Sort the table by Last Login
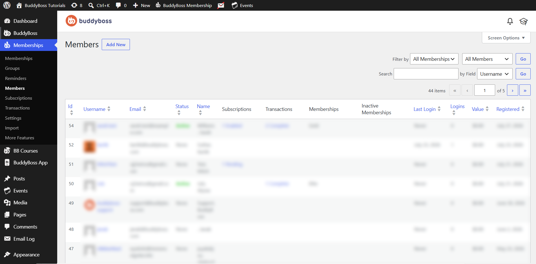 click(x=427, y=109)
